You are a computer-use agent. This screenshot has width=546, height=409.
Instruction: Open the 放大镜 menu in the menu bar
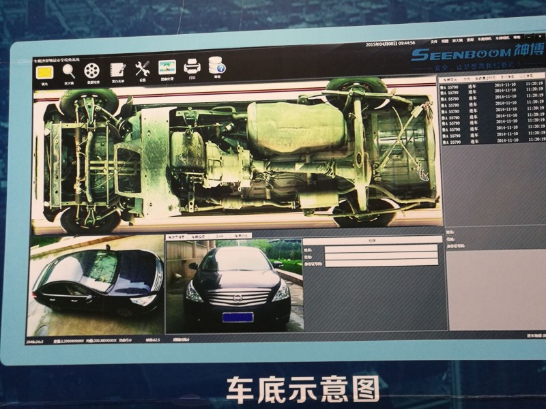pyautogui.click(x=457, y=40)
